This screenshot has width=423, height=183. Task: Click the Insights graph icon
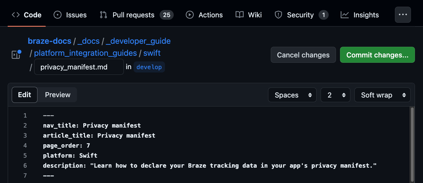[x=345, y=15]
